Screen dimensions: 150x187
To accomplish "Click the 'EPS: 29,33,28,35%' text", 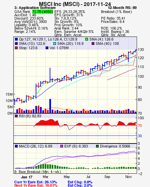I will 70,12.
